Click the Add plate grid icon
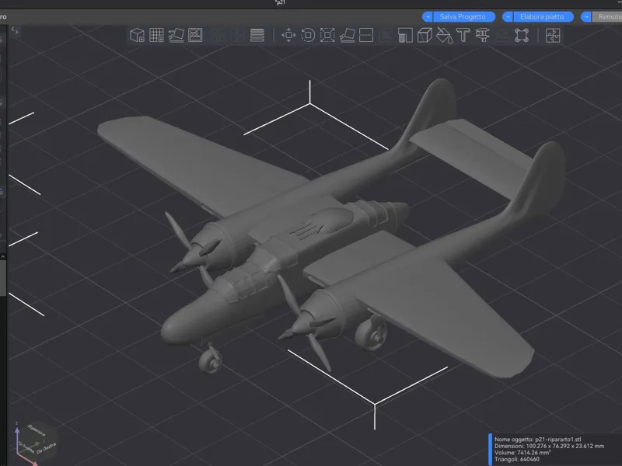The height and width of the screenshot is (466, 622). [x=157, y=35]
